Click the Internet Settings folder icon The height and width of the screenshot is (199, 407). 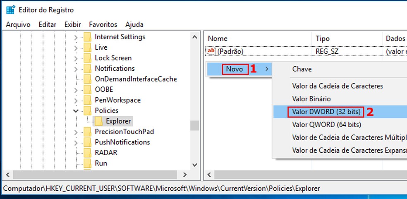click(x=87, y=37)
